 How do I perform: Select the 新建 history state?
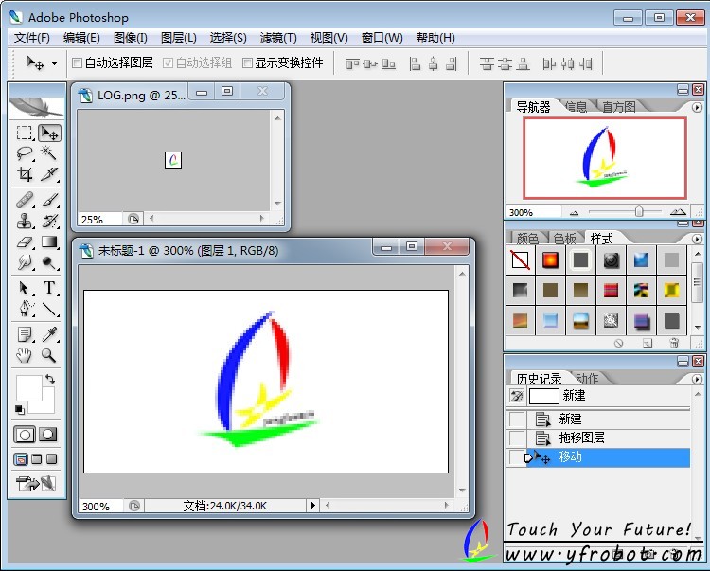click(570, 419)
